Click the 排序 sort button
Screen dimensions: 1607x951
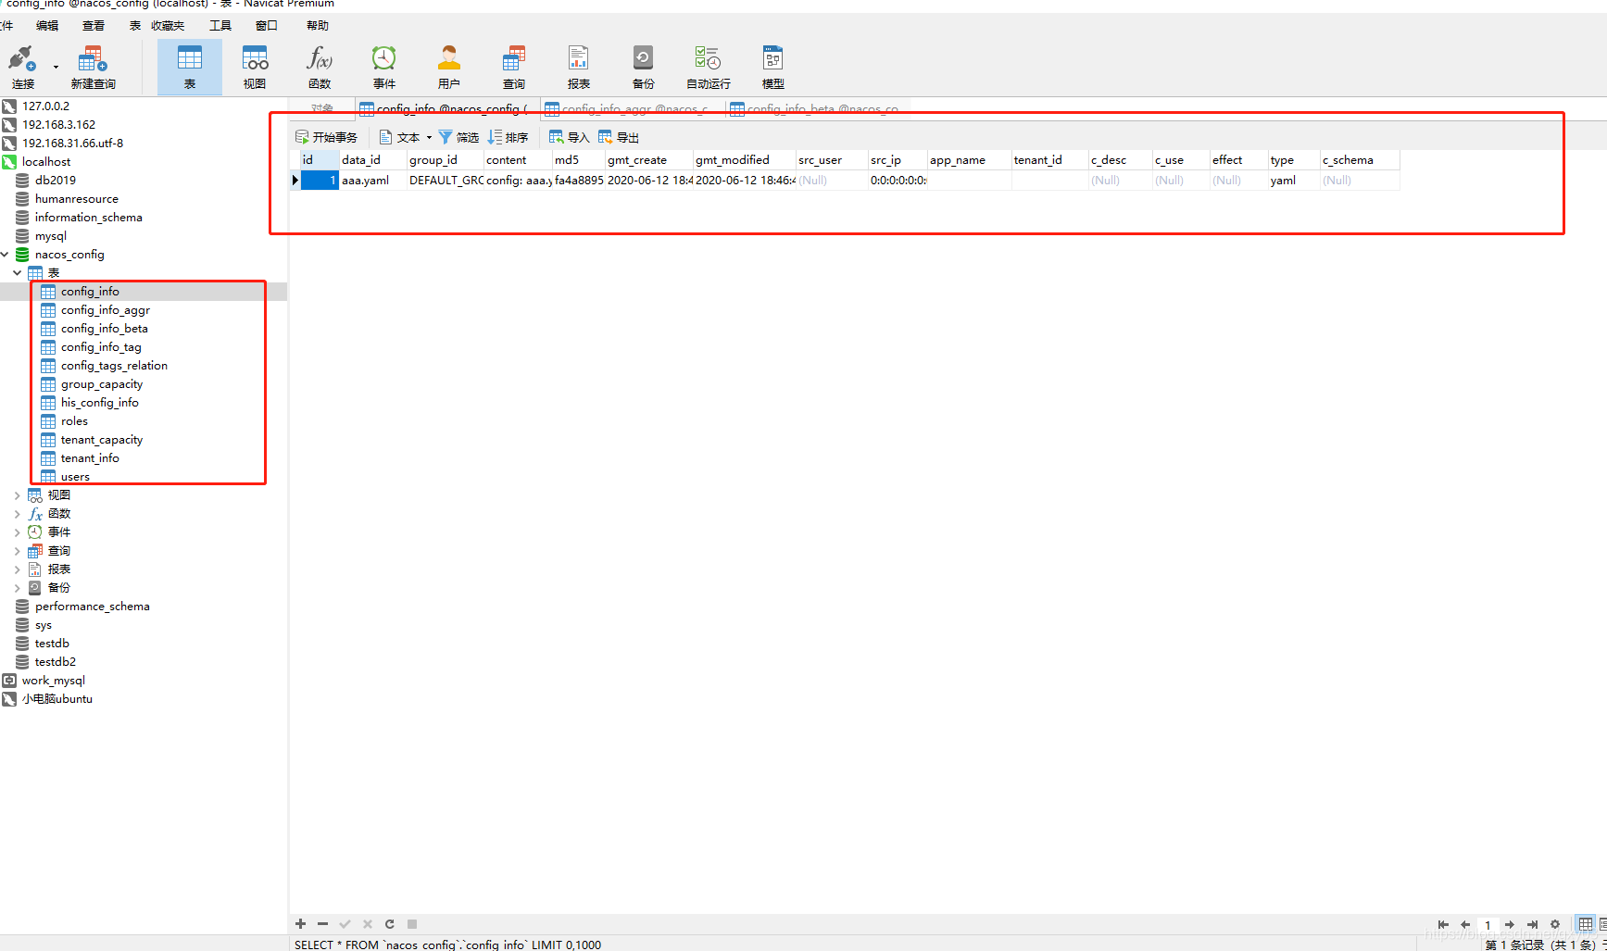[x=508, y=137]
